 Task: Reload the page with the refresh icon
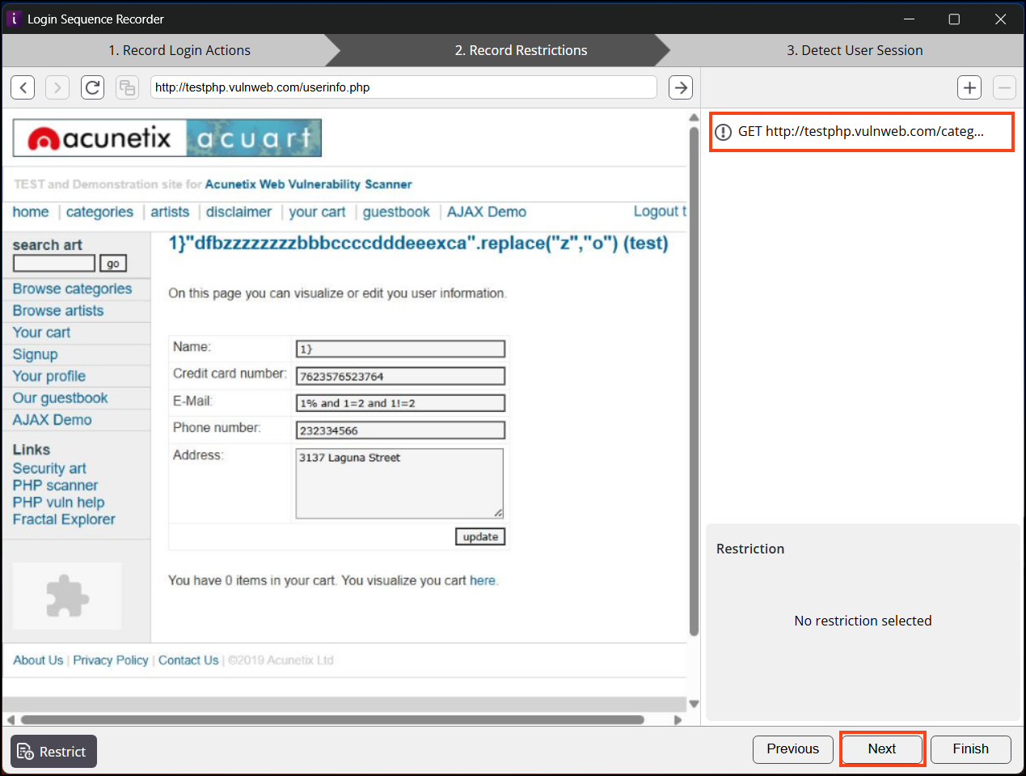click(93, 87)
